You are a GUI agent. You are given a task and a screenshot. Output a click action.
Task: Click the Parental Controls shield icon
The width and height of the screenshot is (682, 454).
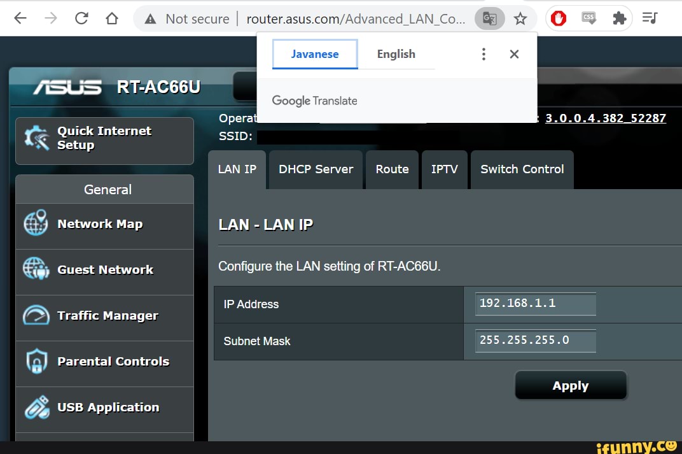(x=36, y=362)
